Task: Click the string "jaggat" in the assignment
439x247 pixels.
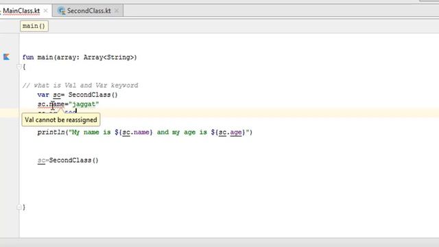Action: pos(84,104)
